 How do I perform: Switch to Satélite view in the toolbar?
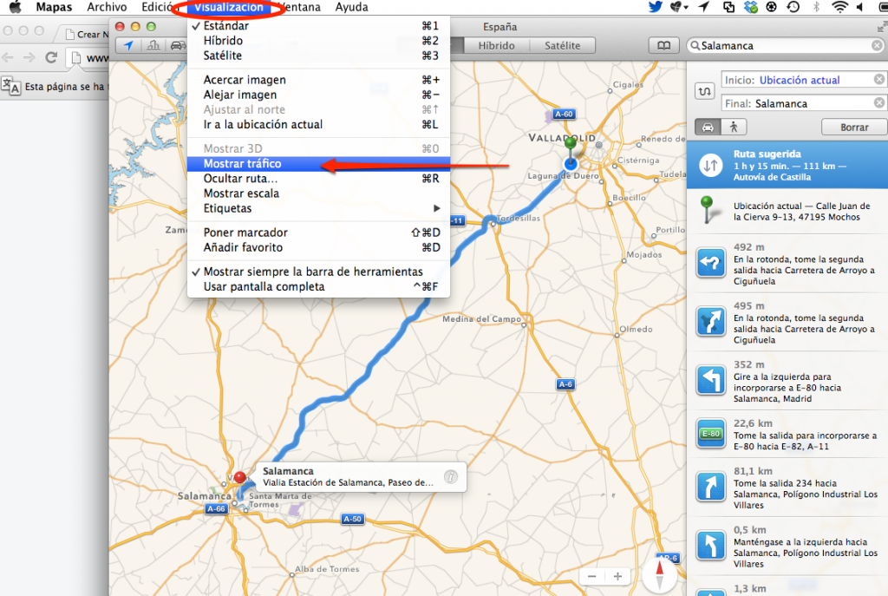(562, 45)
